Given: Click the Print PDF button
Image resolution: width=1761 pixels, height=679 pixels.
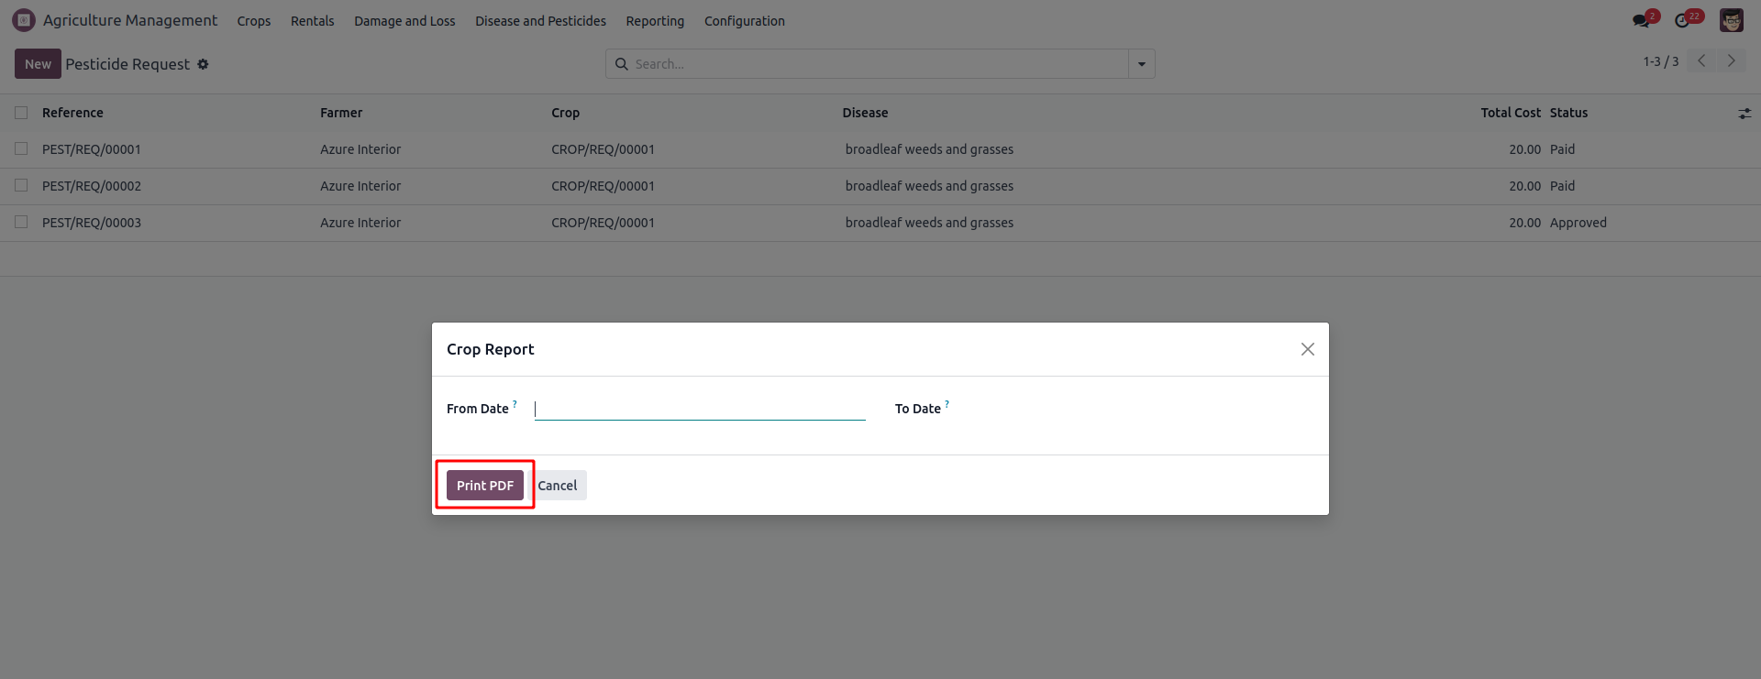Looking at the screenshot, I should (484, 486).
